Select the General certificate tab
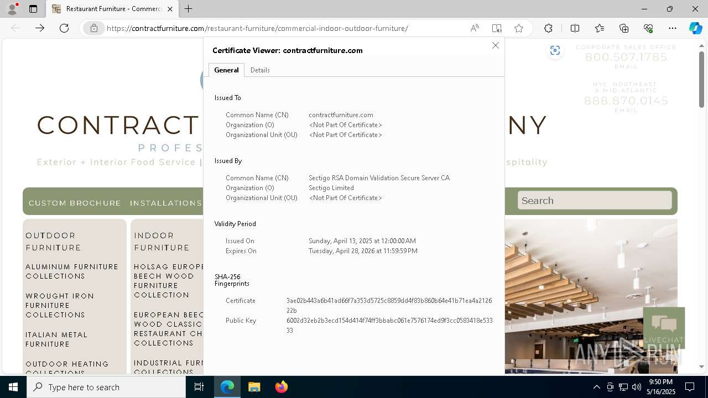The image size is (708, 398). click(226, 70)
